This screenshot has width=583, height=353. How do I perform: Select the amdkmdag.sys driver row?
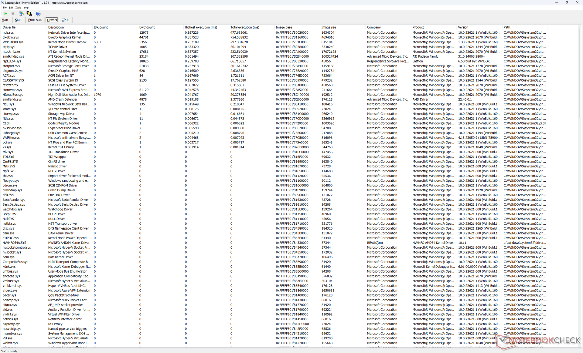pyautogui.click(x=13, y=56)
